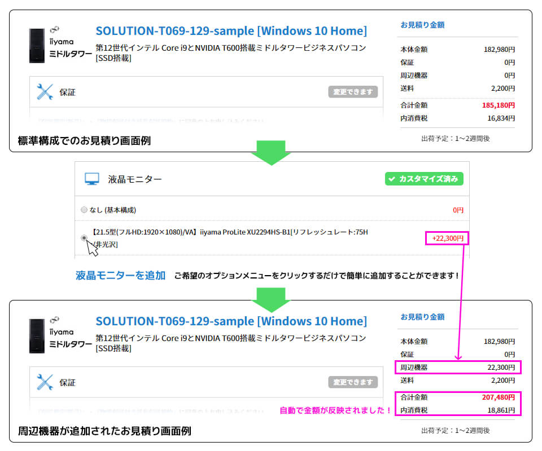
Task: Click the 第12世代インテル Core i9 description in top panel
Action: click(230, 53)
